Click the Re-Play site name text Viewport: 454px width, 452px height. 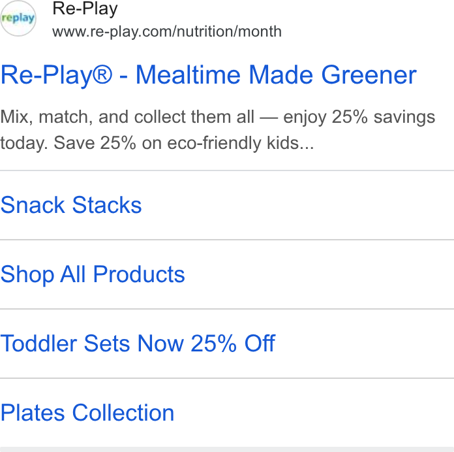85,9
